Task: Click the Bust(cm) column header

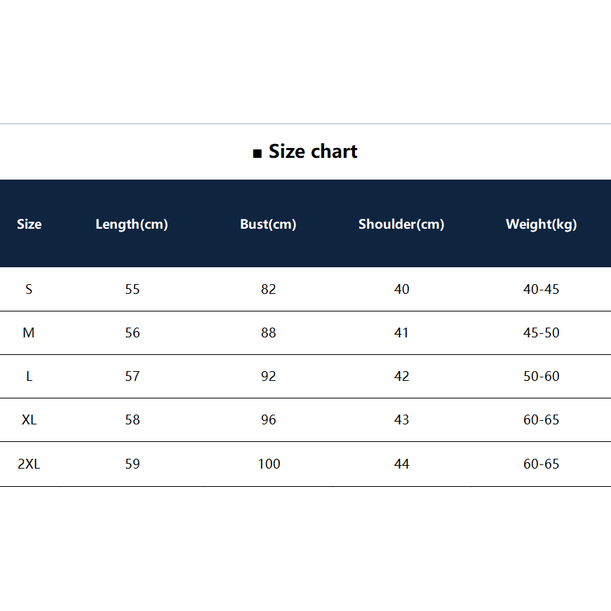Action: tap(268, 224)
